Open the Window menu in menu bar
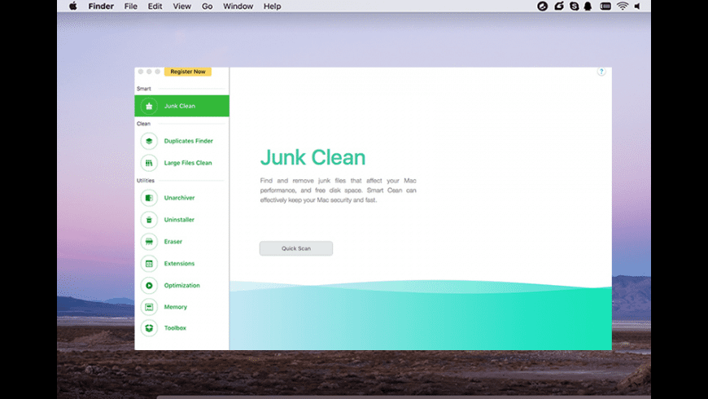The height and width of the screenshot is (399, 708). [x=238, y=7]
